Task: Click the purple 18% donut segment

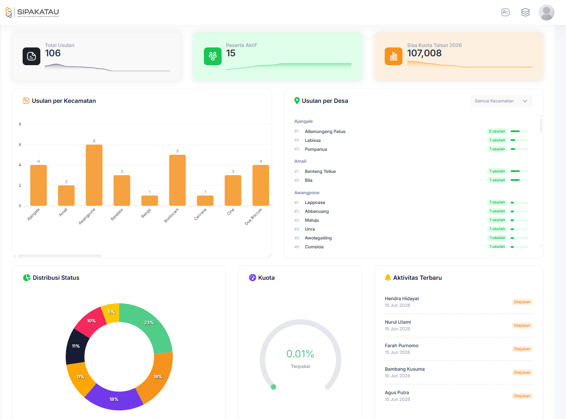Action: 114,398
